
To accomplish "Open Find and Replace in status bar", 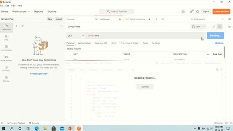I will pos(16,123).
